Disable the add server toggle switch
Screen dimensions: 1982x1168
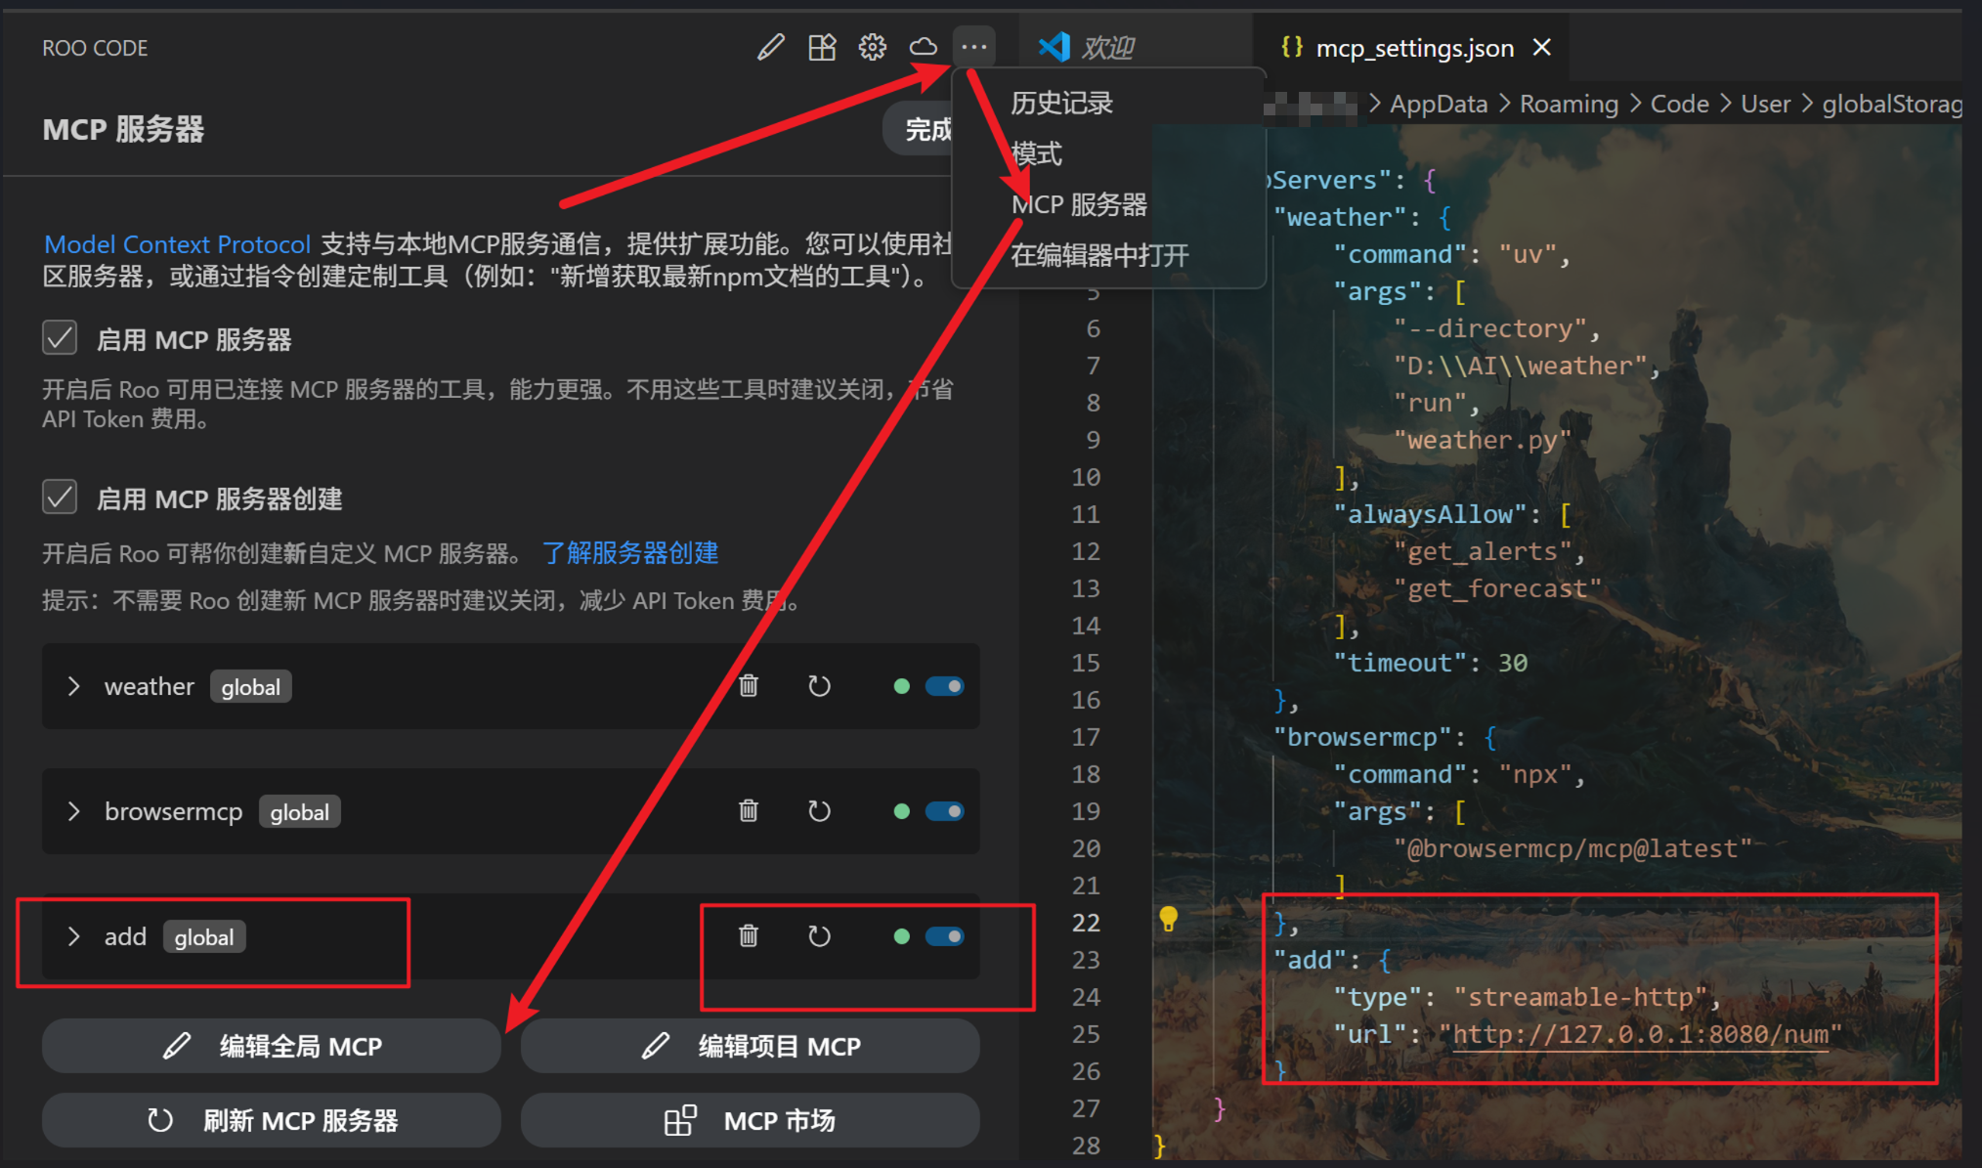coord(944,936)
